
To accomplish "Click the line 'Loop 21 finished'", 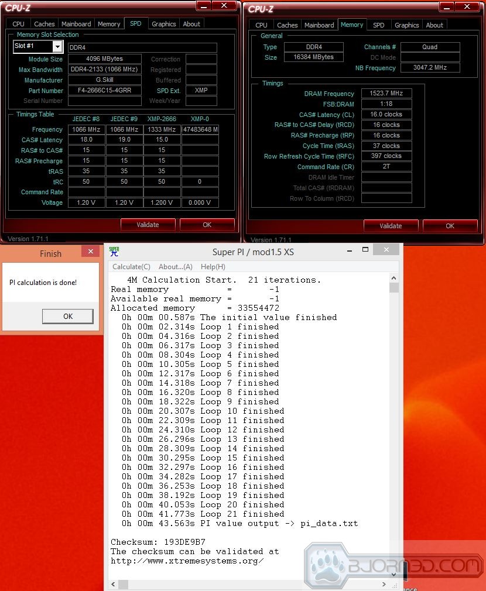I will click(203, 514).
